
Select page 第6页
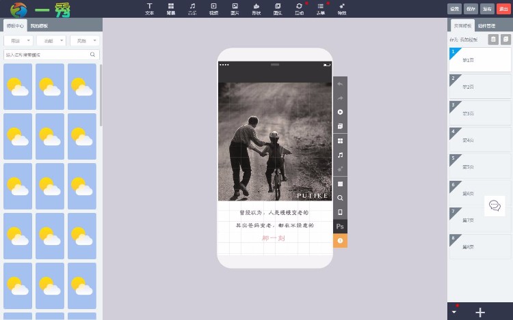point(480,193)
